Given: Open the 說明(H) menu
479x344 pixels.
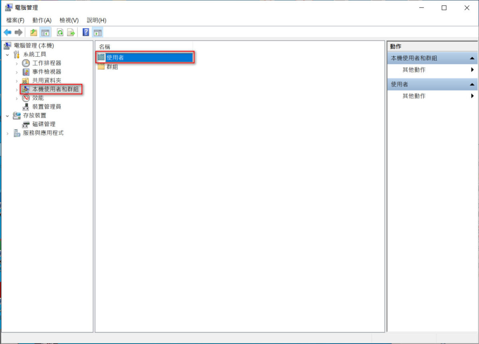Looking at the screenshot, I should click(x=97, y=20).
